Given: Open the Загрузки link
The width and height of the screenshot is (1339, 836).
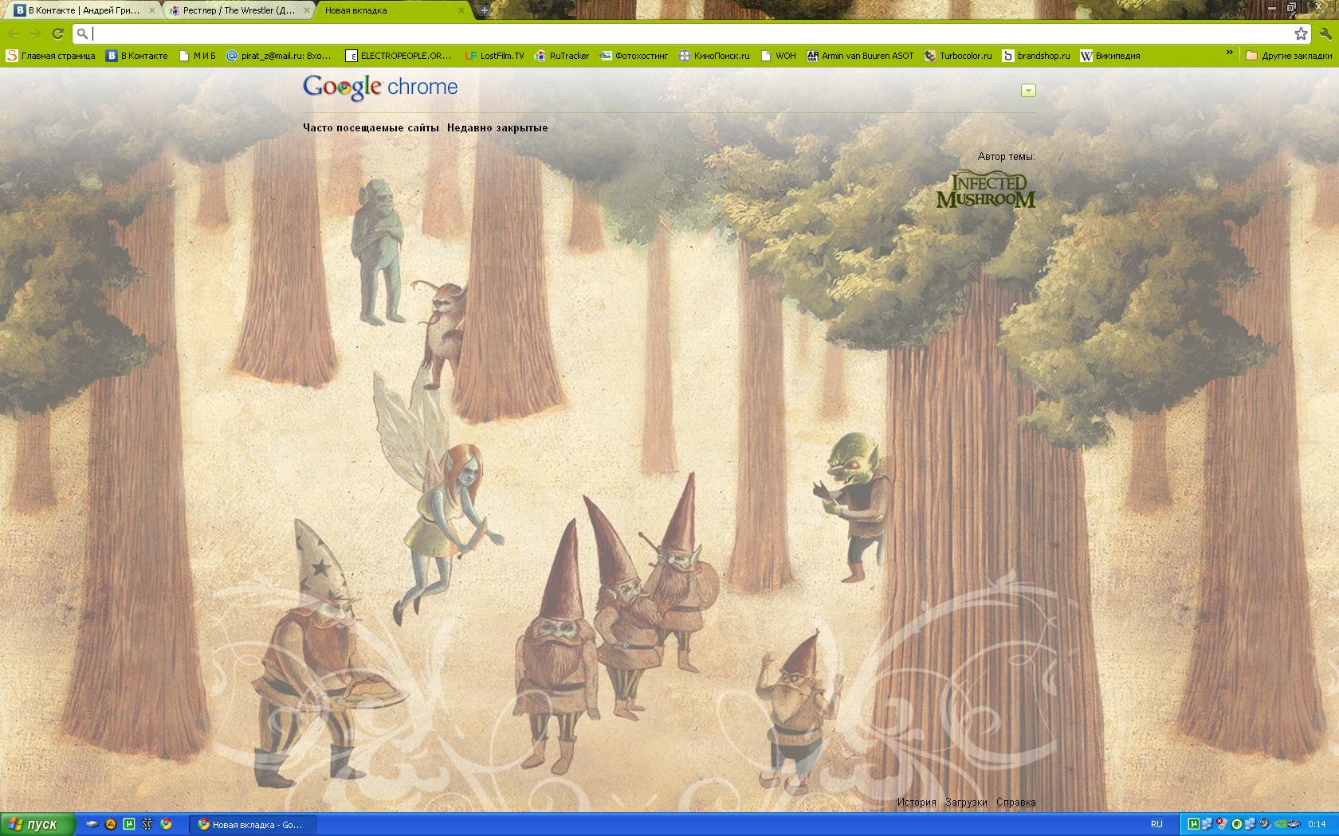Looking at the screenshot, I should (x=966, y=802).
